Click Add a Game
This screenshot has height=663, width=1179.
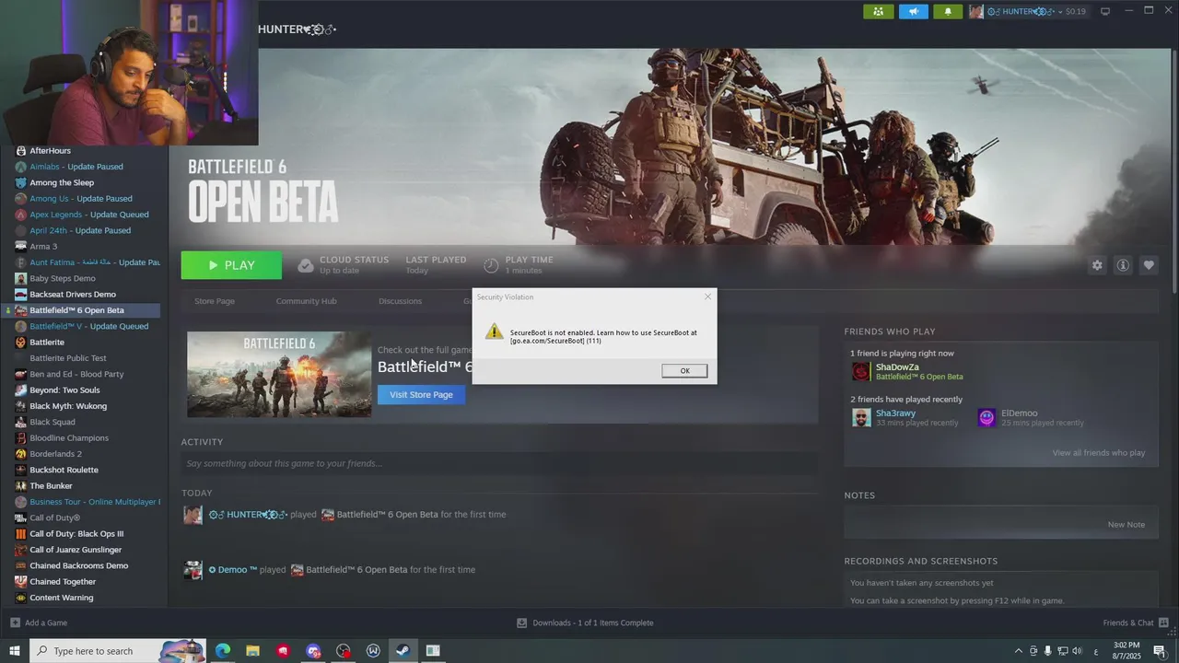[x=39, y=622]
